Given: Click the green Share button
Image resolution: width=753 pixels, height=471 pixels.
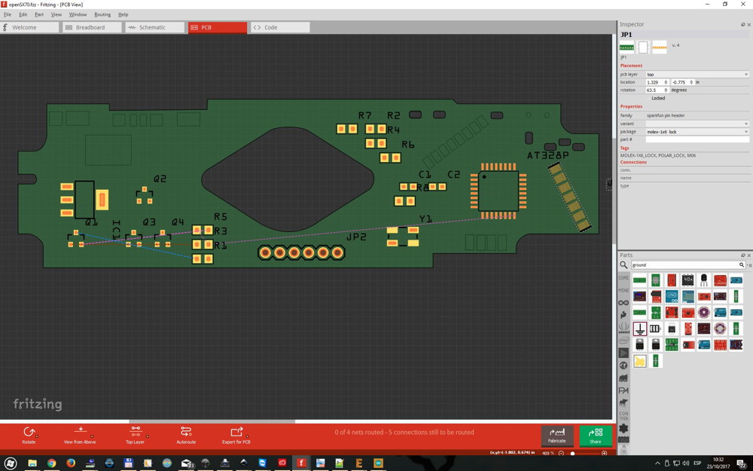Looking at the screenshot, I should [596, 435].
